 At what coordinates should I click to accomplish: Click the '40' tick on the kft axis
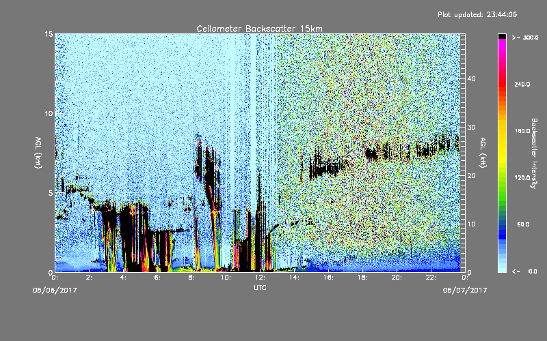[471, 78]
